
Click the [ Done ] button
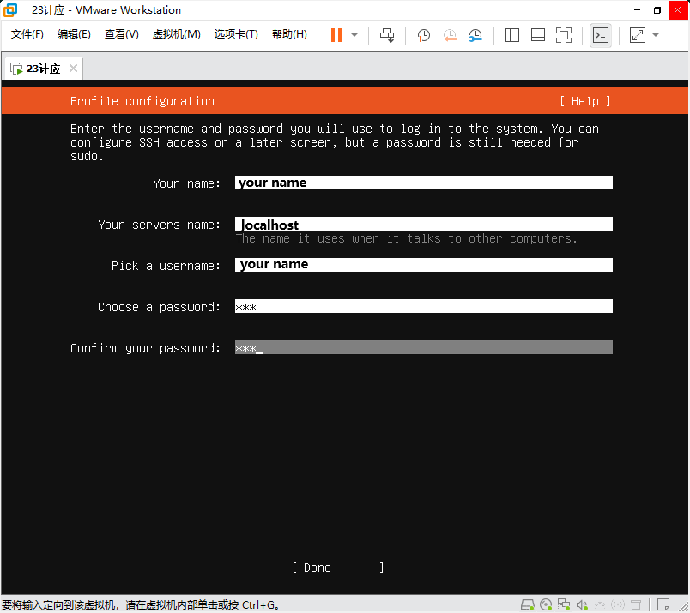point(338,568)
